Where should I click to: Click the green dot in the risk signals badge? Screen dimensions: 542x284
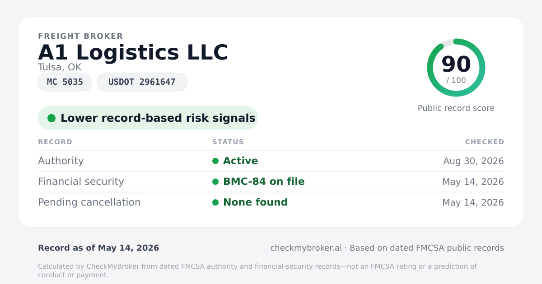(x=51, y=118)
